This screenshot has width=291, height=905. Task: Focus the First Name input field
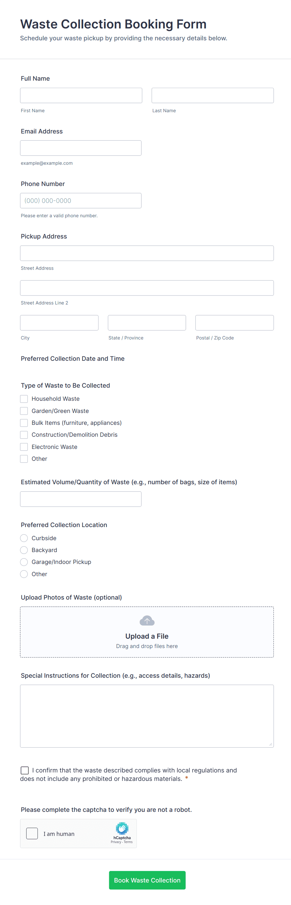pyautogui.click(x=81, y=96)
